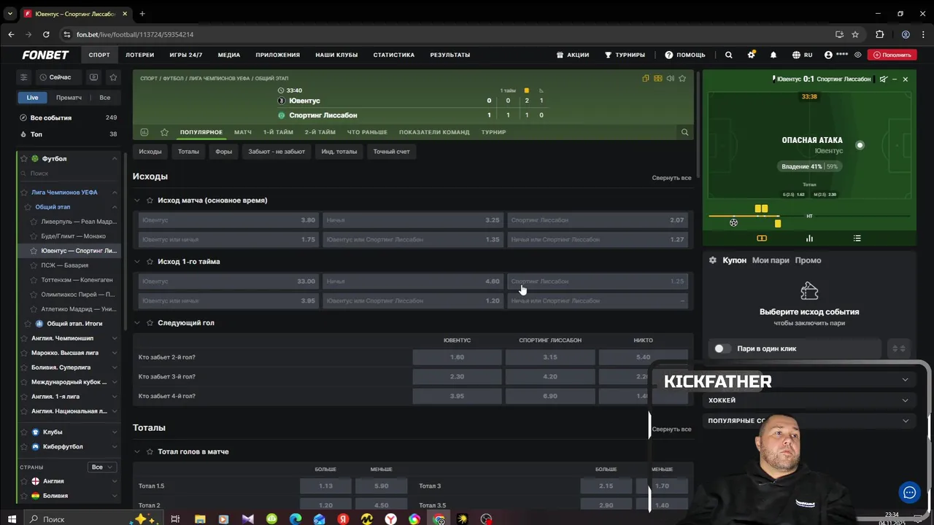Toggle sound icon in match header
The image size is (934, 525).
pyautogui.click(x=670, y=78)
